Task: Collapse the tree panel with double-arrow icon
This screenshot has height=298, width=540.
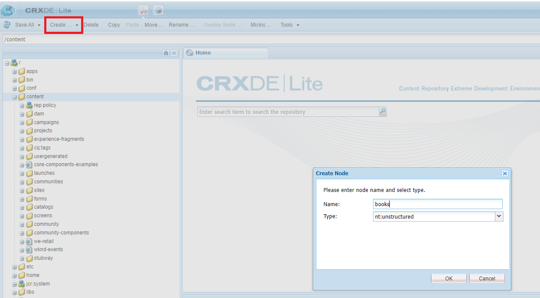Action: 174,53
